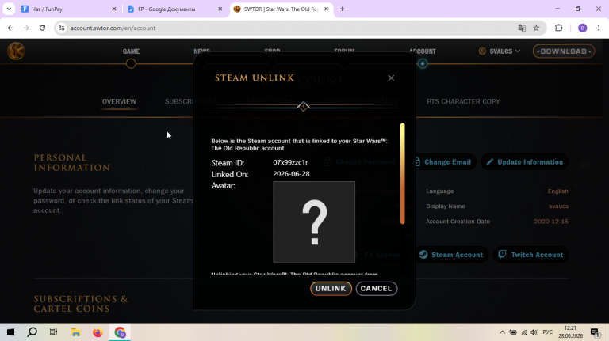Screen dimensions: 609x341
Task: Go back to the previous page
Action: tap(10, 28)
